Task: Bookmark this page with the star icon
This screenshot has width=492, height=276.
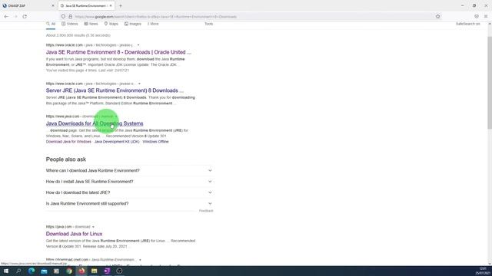Action: (x=437, y=17)
